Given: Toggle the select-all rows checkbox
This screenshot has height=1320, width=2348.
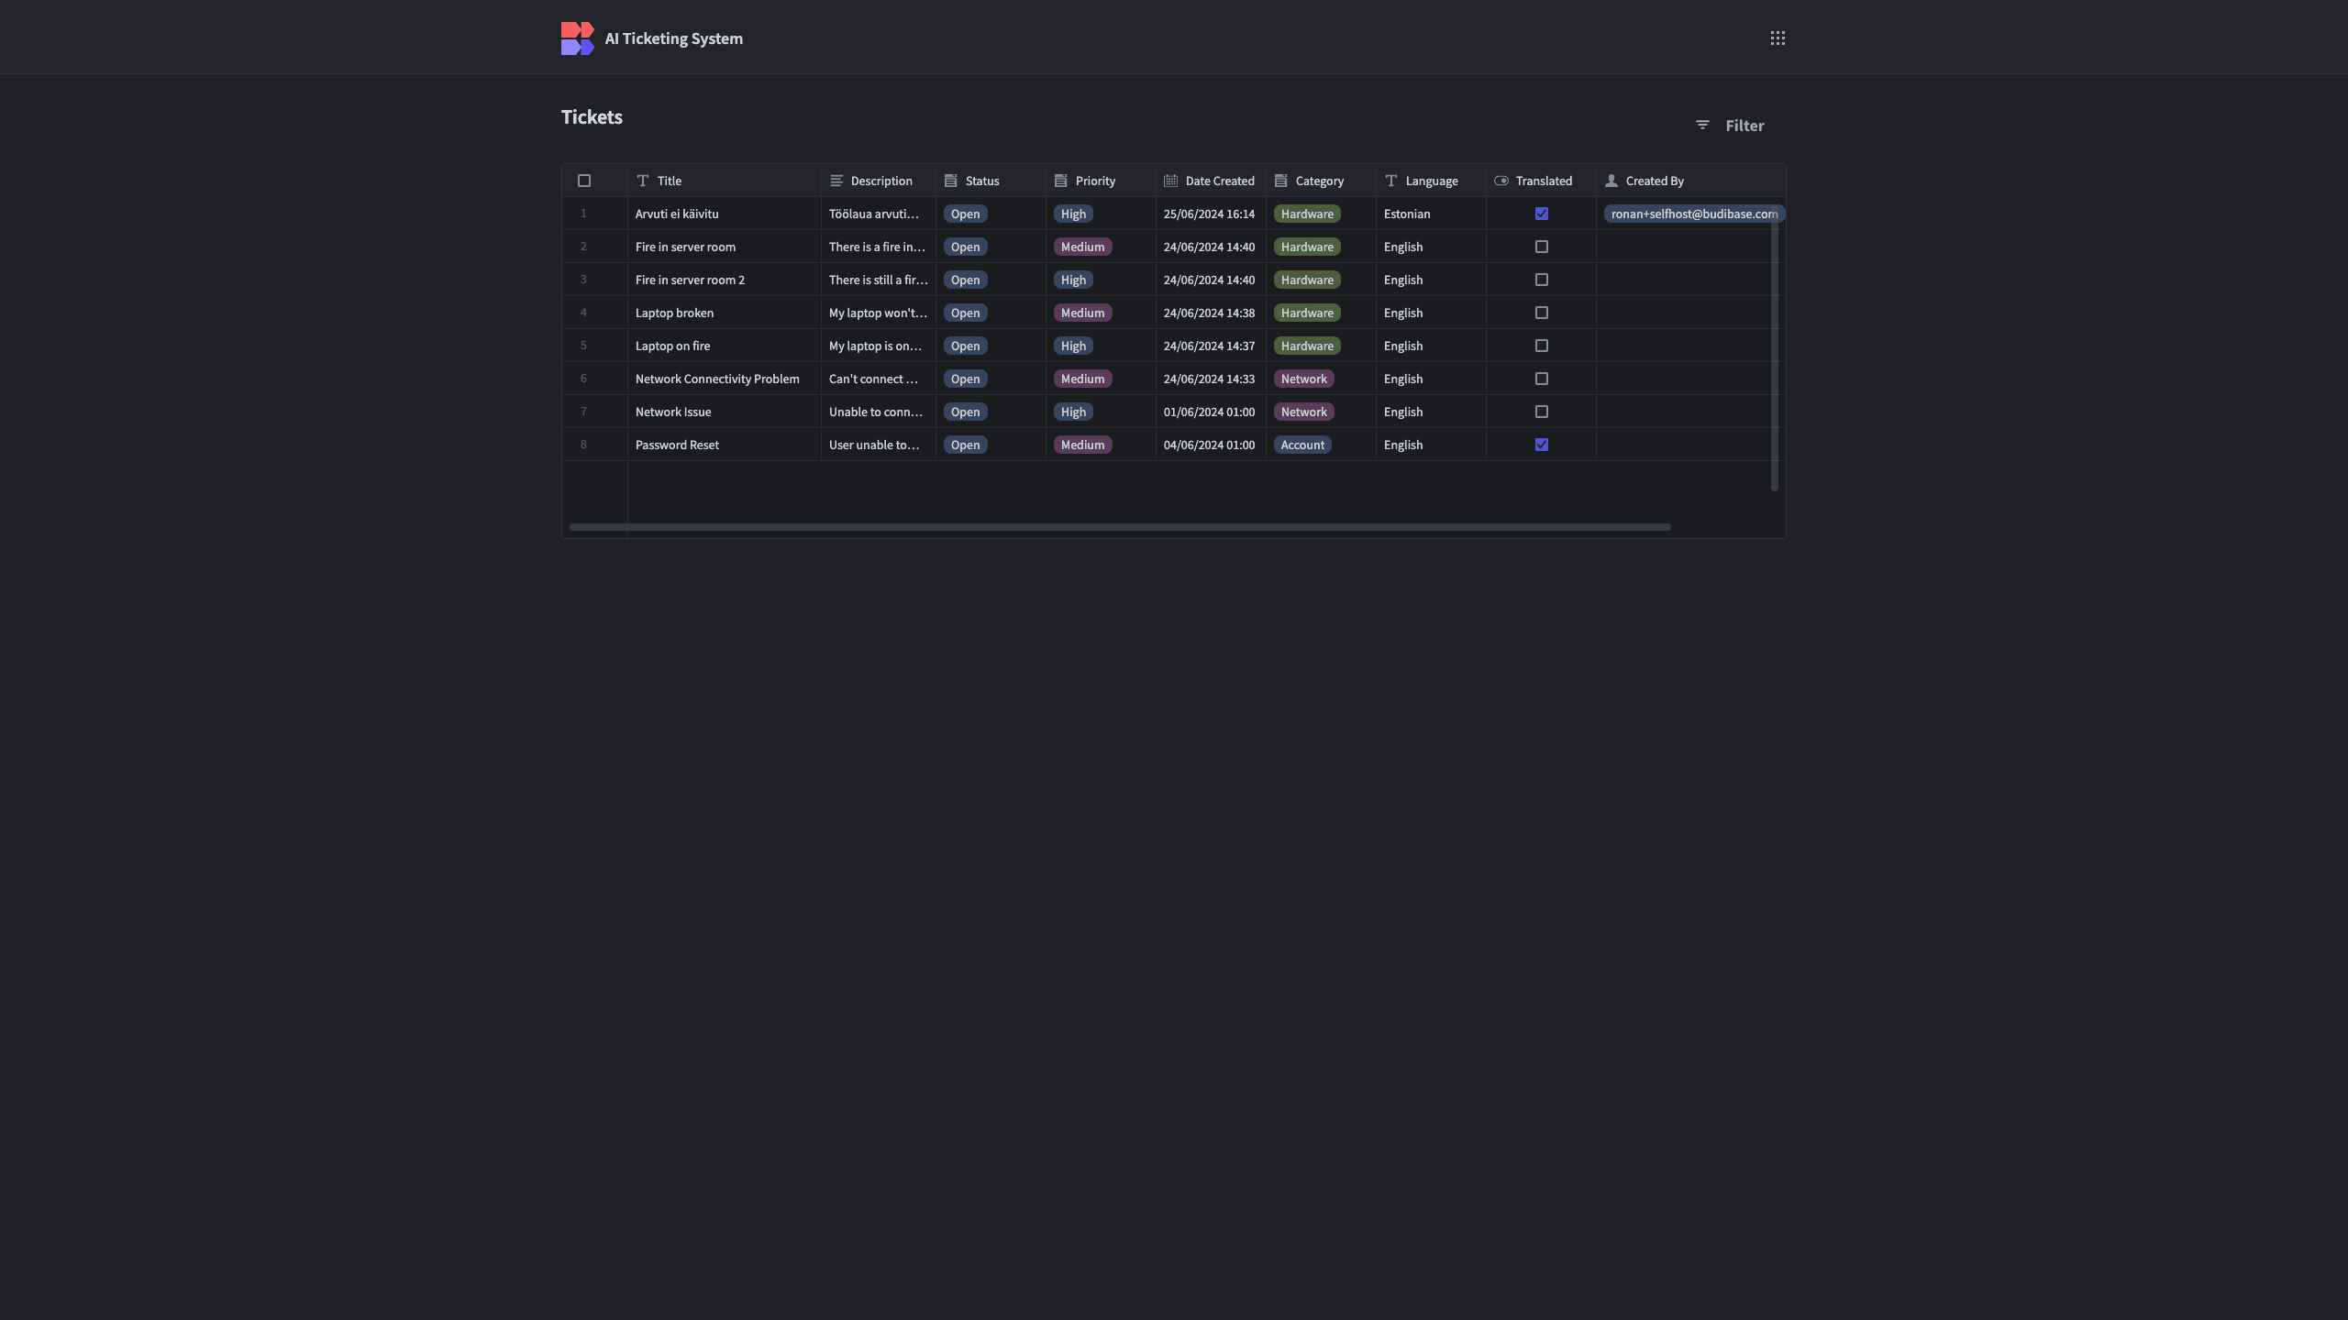Looking at the screenshot, I should [584, 181].
